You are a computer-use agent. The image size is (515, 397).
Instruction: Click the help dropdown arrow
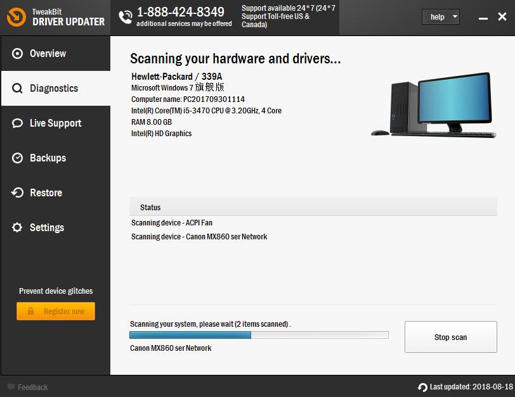click(455, 16)
